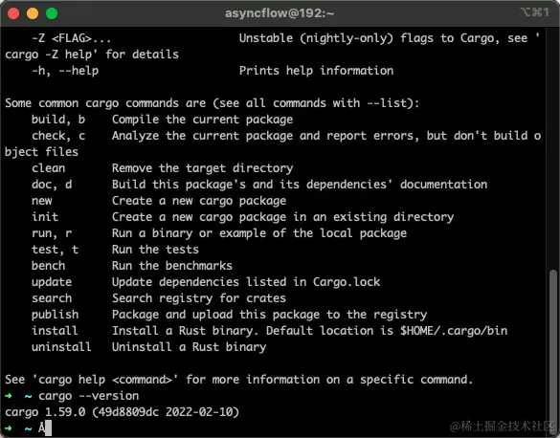Click the green prompt arrow before cargo --version
560x438 pixels.
[9, 396]
